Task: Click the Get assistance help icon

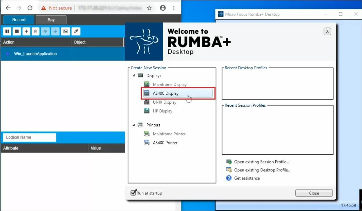Action: click(229, 178)
